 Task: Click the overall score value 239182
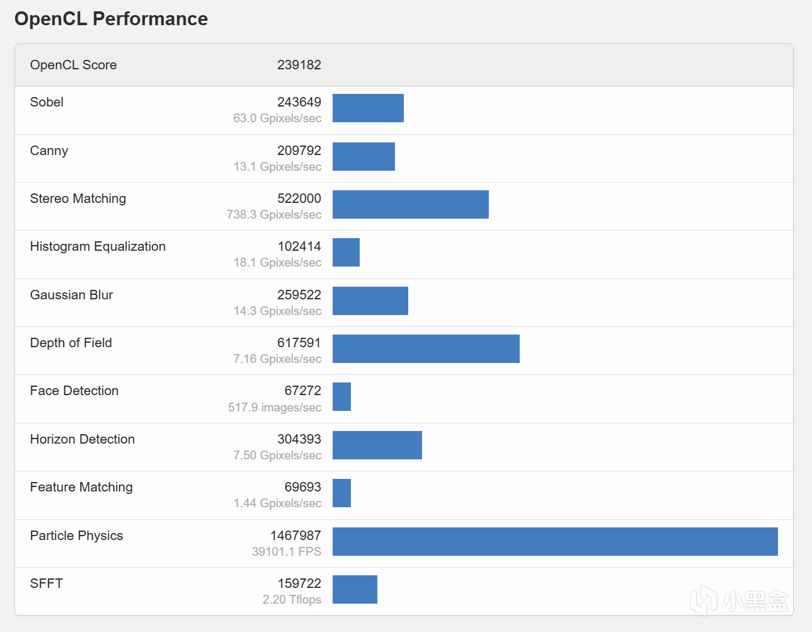[x=299, y=65]
